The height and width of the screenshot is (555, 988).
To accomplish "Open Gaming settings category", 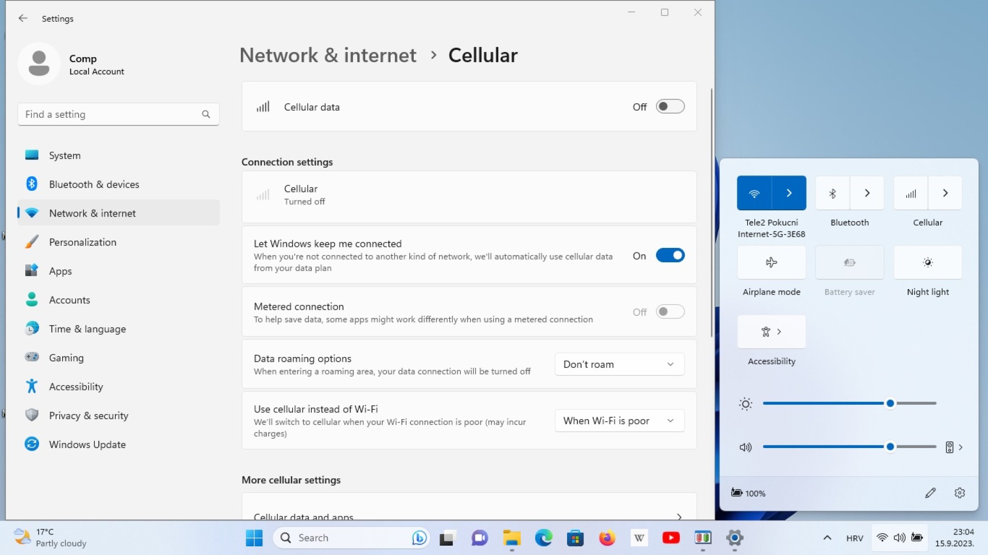I will 118,357.
